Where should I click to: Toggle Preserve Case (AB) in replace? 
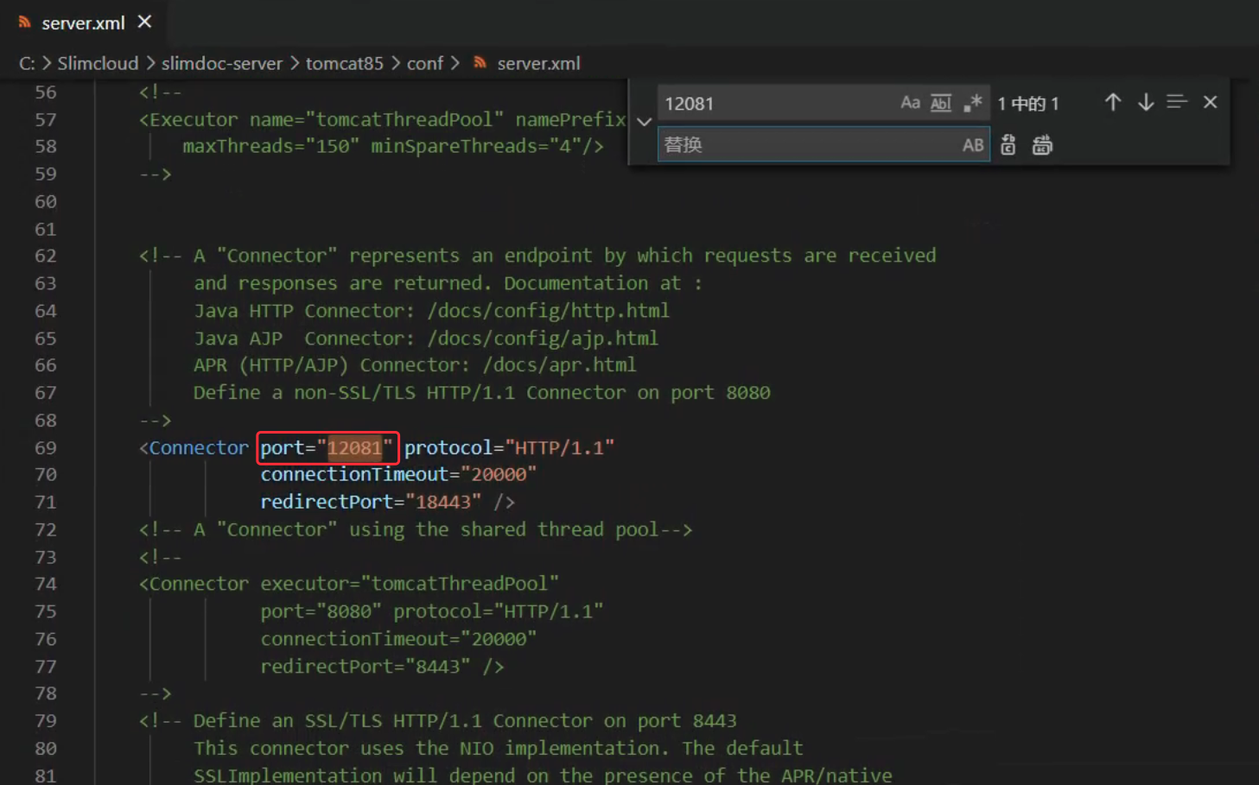click(973, 145)
